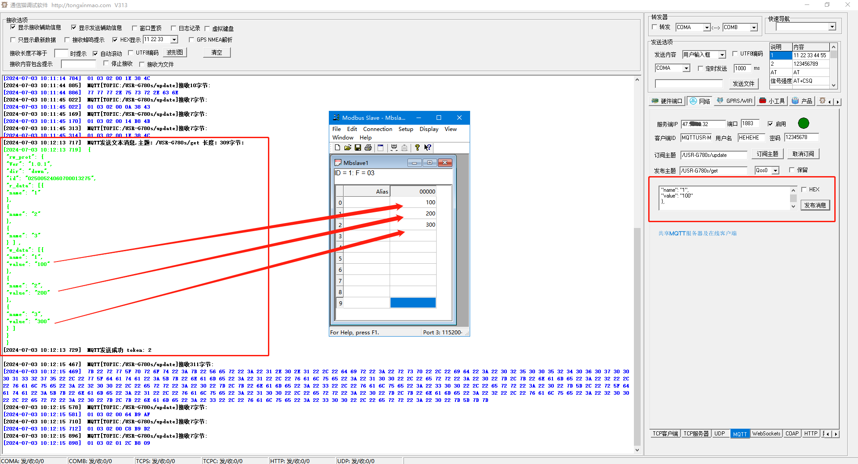Click the Print icon in Modbus Slave toolbar

tap(368, 148)
